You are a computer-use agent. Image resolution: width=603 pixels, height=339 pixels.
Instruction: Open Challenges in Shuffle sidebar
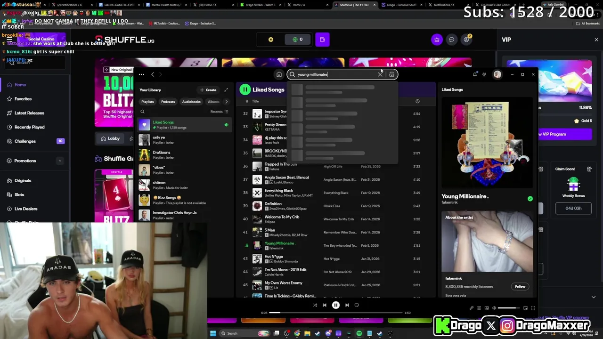[x=35, y=141]
